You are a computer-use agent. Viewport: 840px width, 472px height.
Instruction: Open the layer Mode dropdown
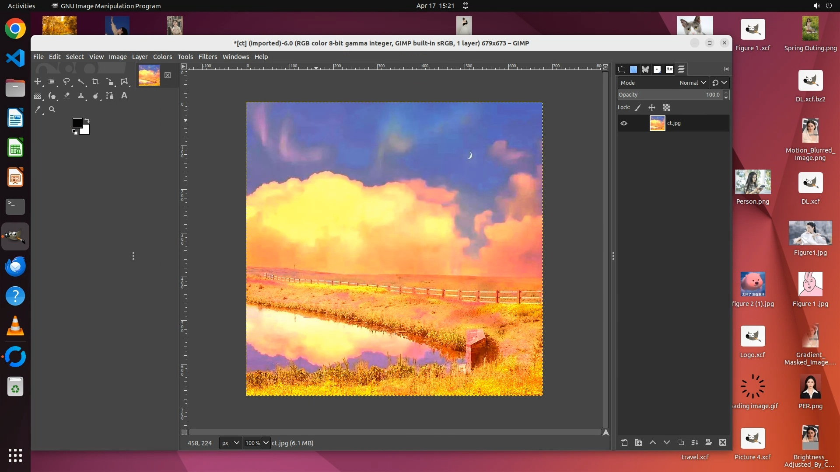click(693, 83)
